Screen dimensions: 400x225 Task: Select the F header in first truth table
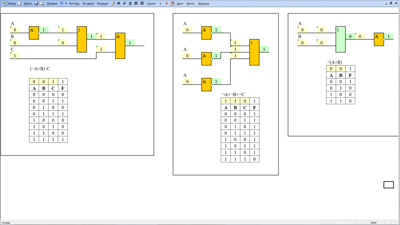63,88
